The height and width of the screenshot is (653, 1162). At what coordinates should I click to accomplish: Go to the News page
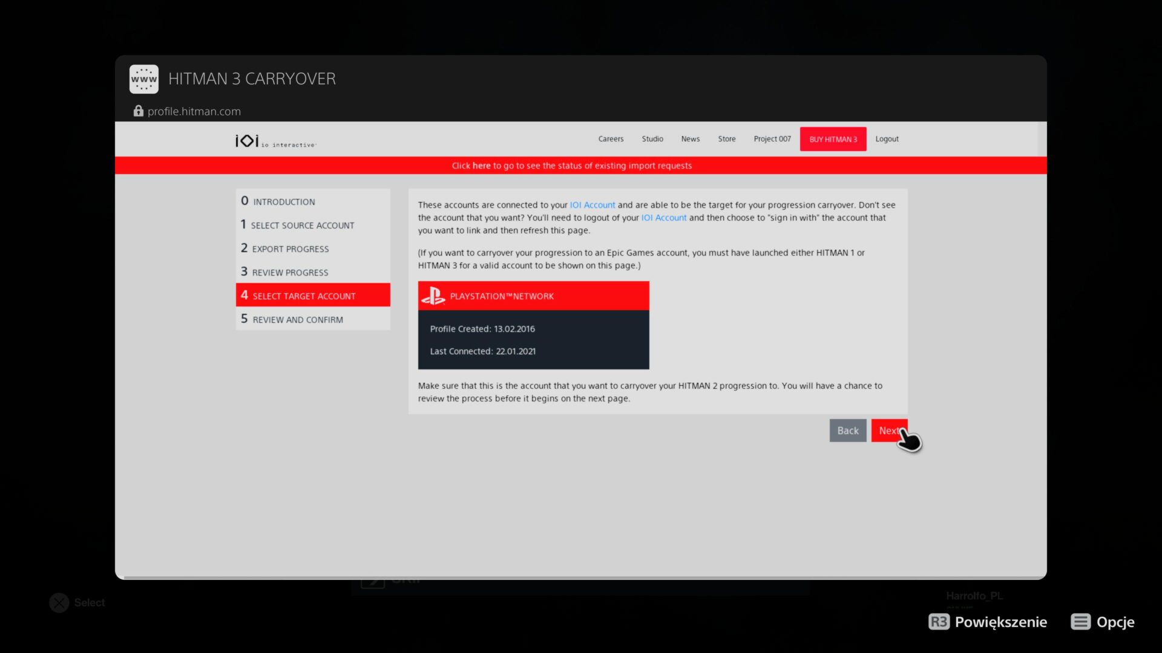click(x=690, y=139)
